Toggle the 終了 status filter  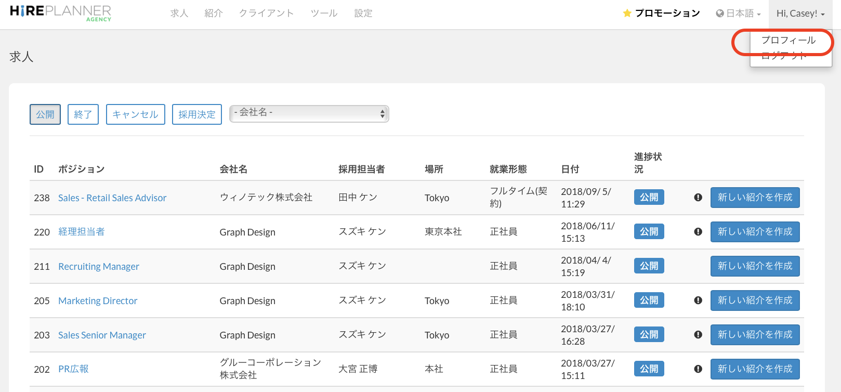pos(83,114)
